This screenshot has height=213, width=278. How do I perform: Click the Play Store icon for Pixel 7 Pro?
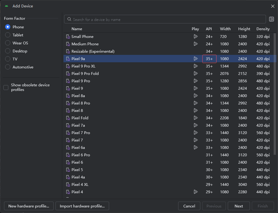tap(196, 133)
